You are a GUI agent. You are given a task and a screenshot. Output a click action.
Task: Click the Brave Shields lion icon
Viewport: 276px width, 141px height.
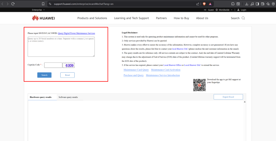click(x=204, y=4)
